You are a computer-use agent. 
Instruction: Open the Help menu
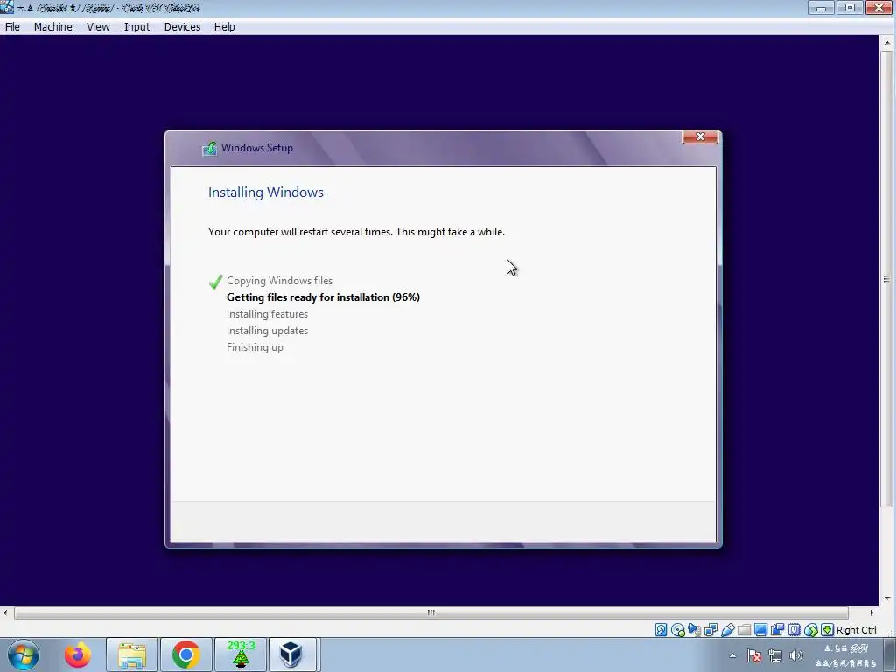click(225, 27)
